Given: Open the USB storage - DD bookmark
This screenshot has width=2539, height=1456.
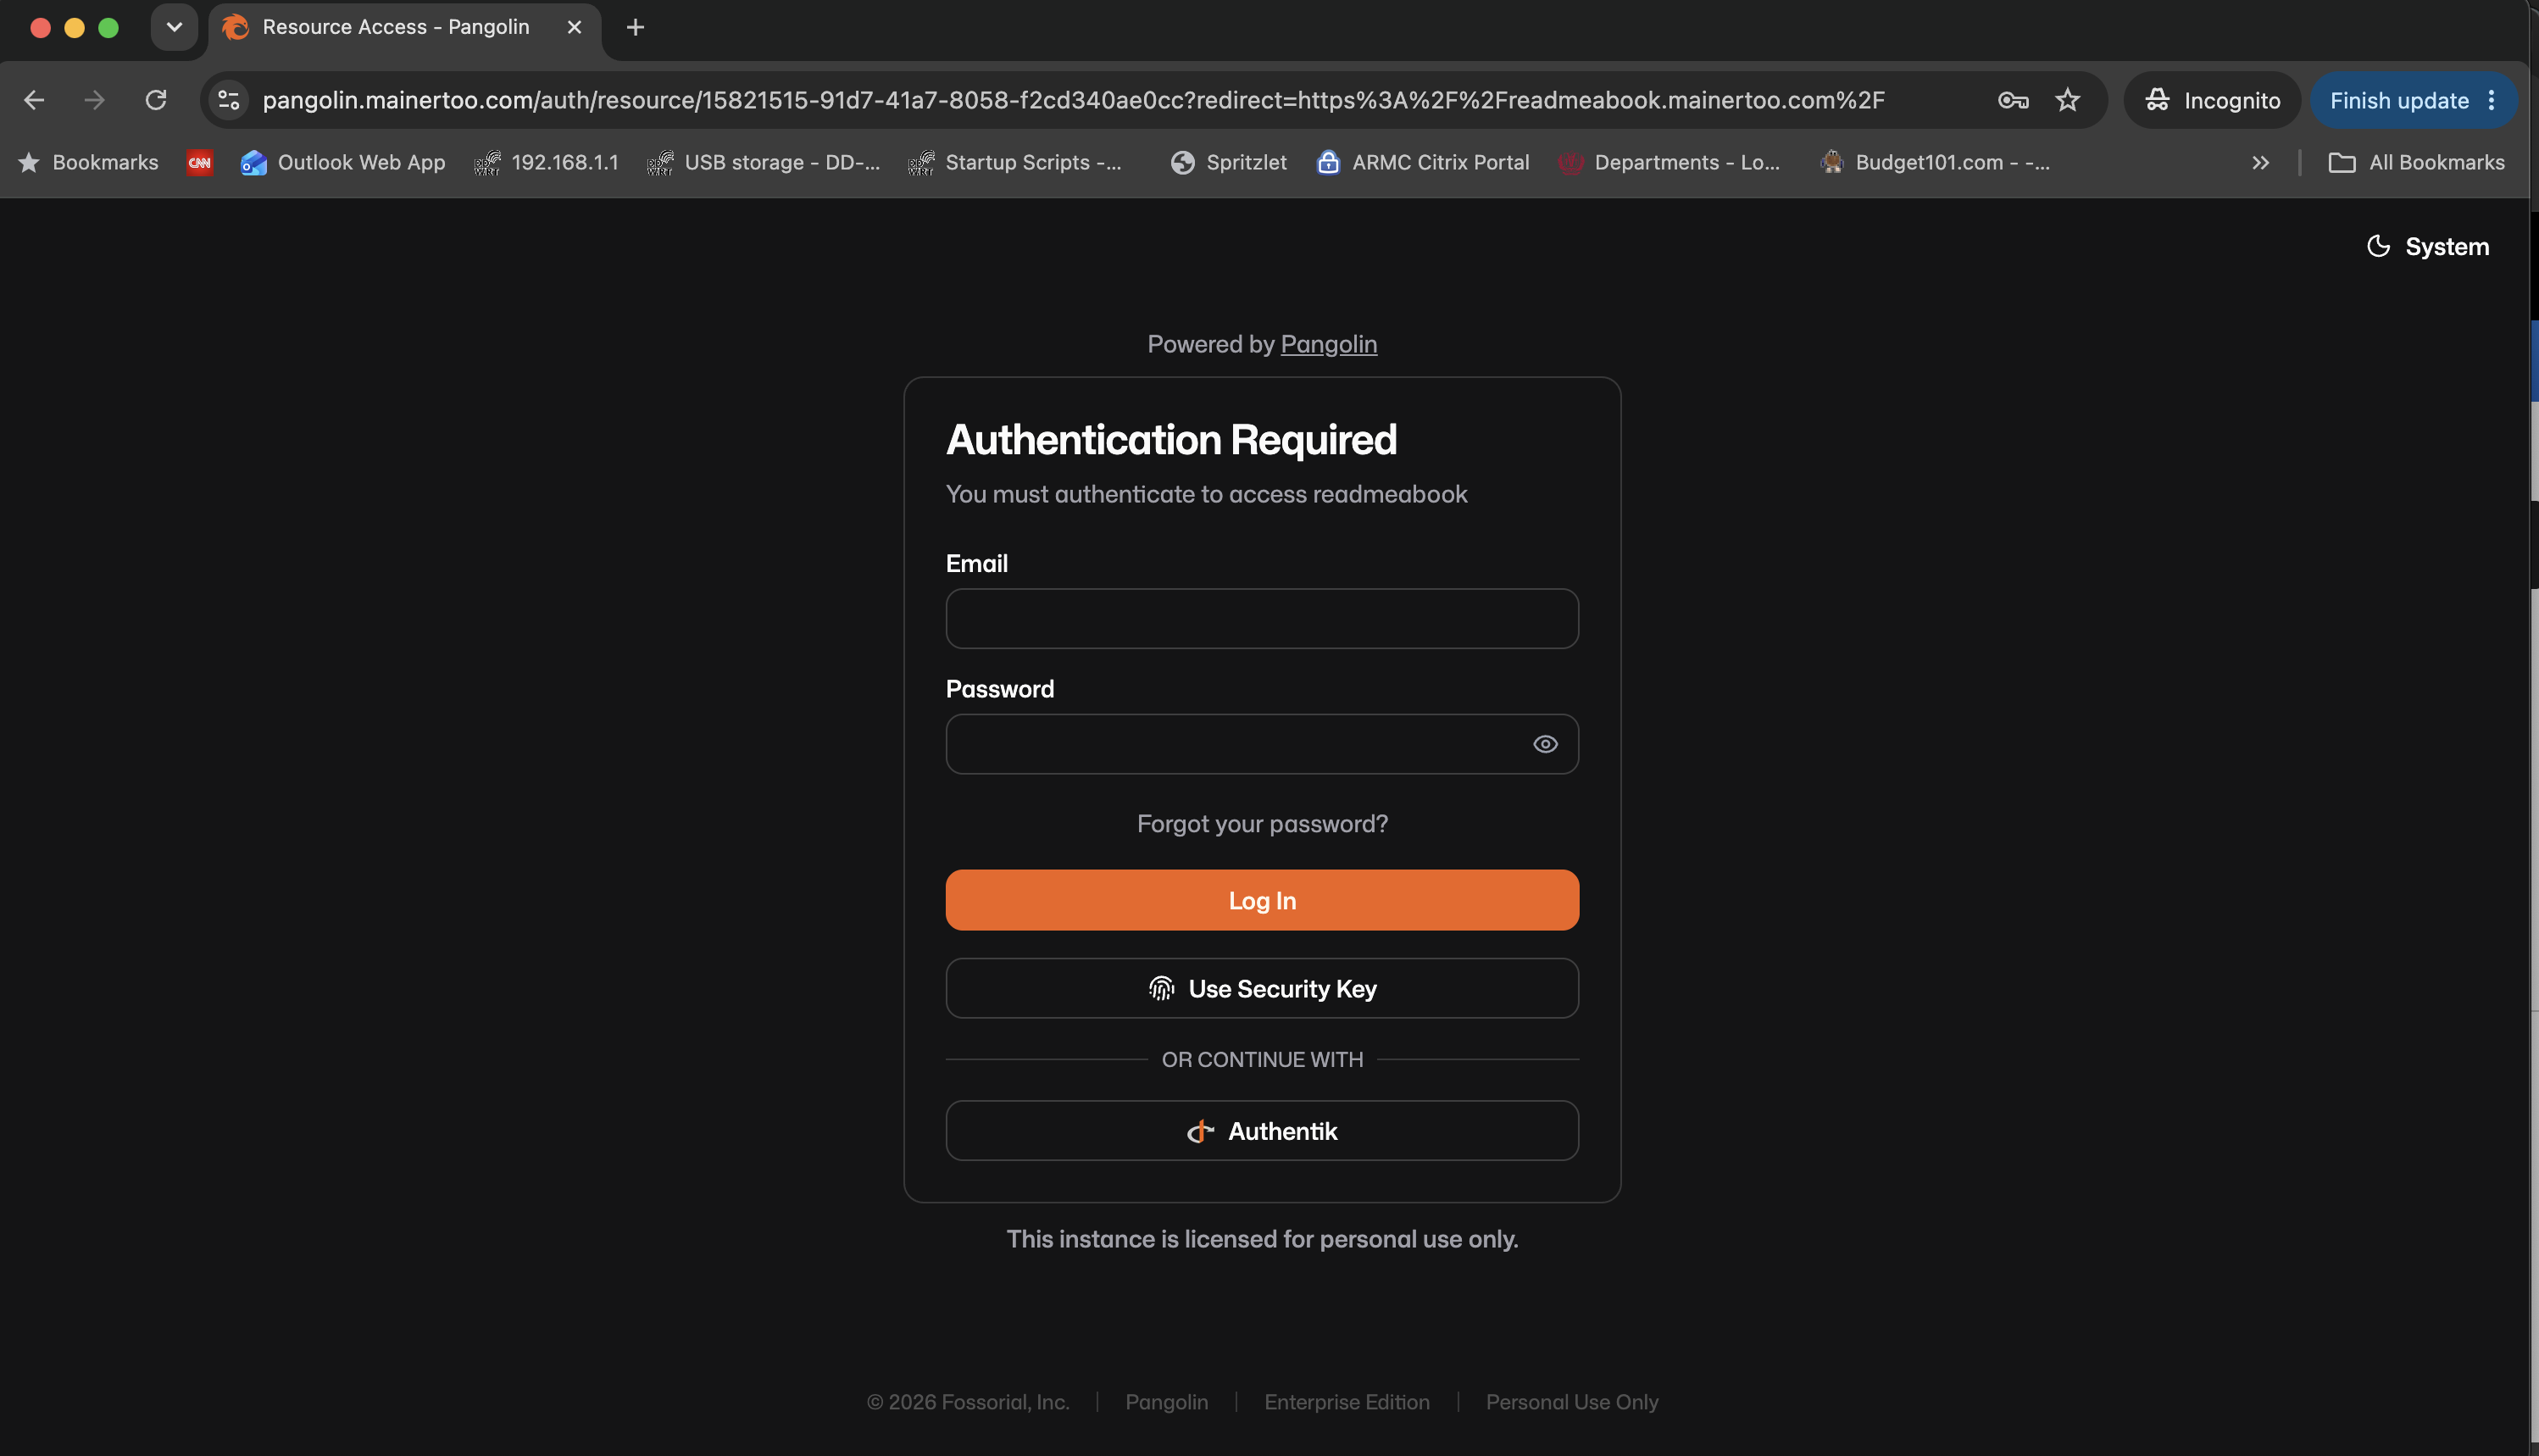Looking at the screenshot, I should point(764,162).
